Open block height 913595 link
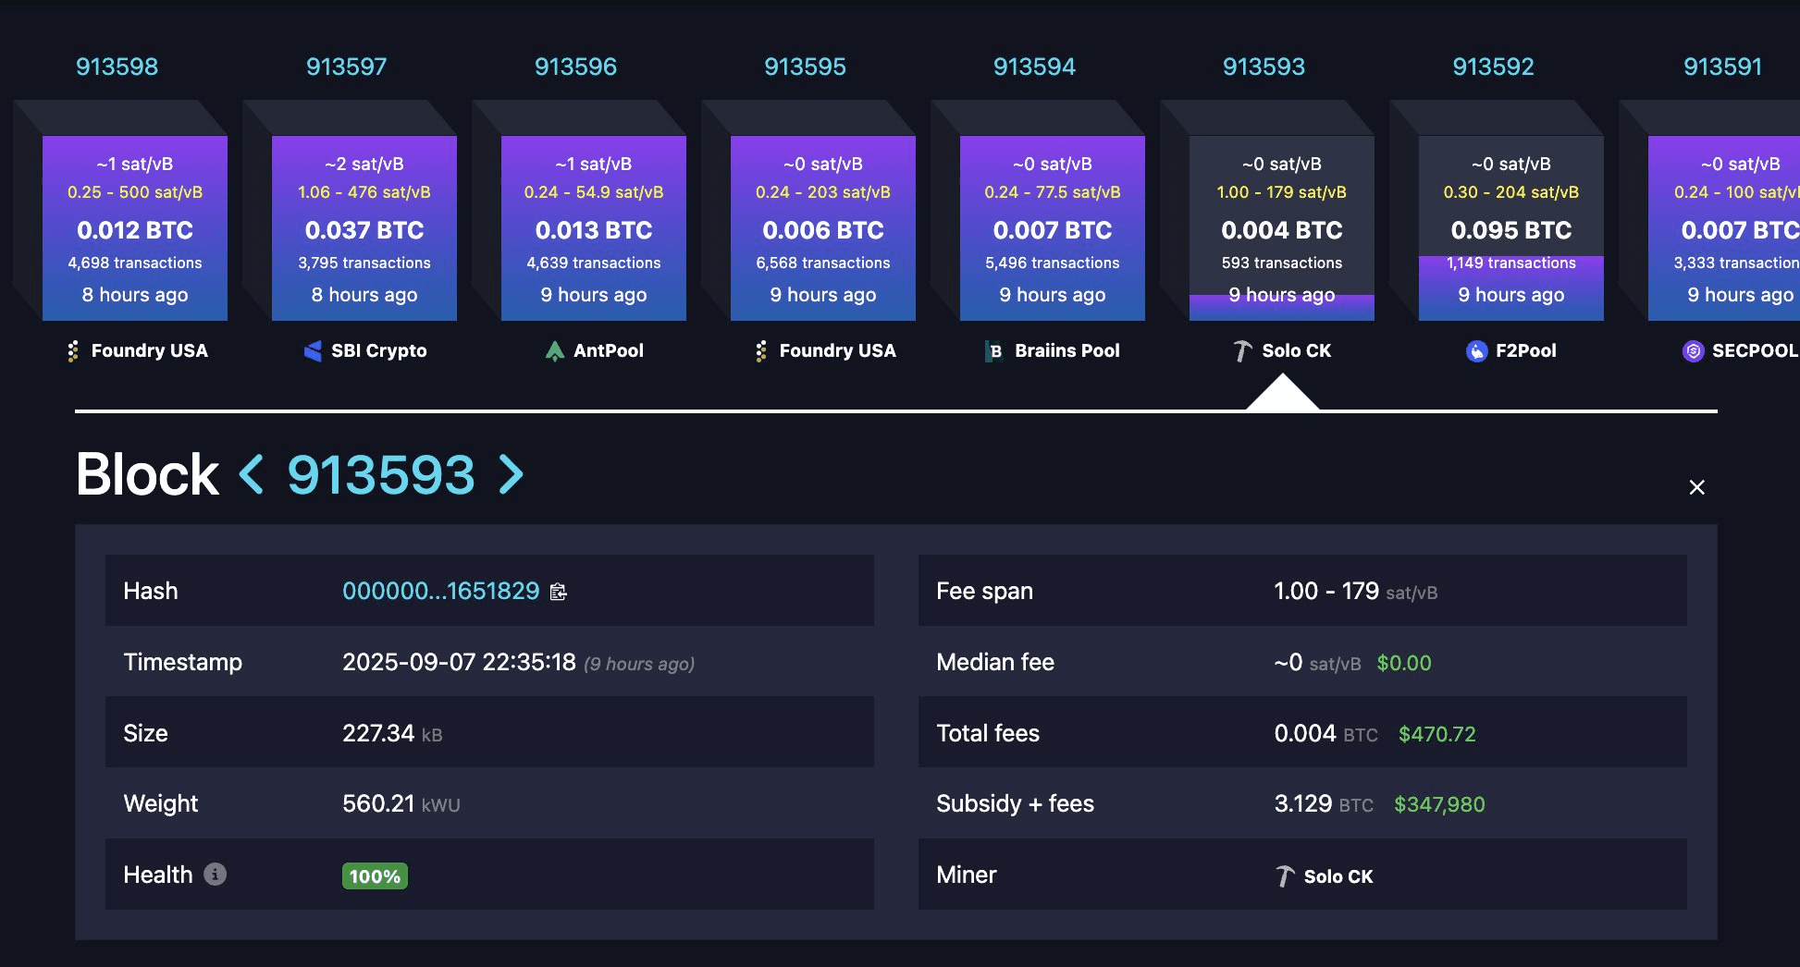Viewport: 1800px width, 967px height. click(x=805, y=67)
